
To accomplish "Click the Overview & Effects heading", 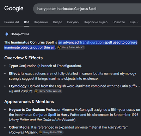I will tap(24, 58).
